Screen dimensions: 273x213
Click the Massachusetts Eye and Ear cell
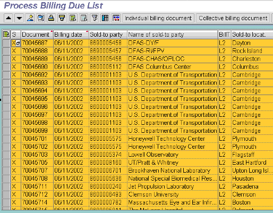(172, 202)
